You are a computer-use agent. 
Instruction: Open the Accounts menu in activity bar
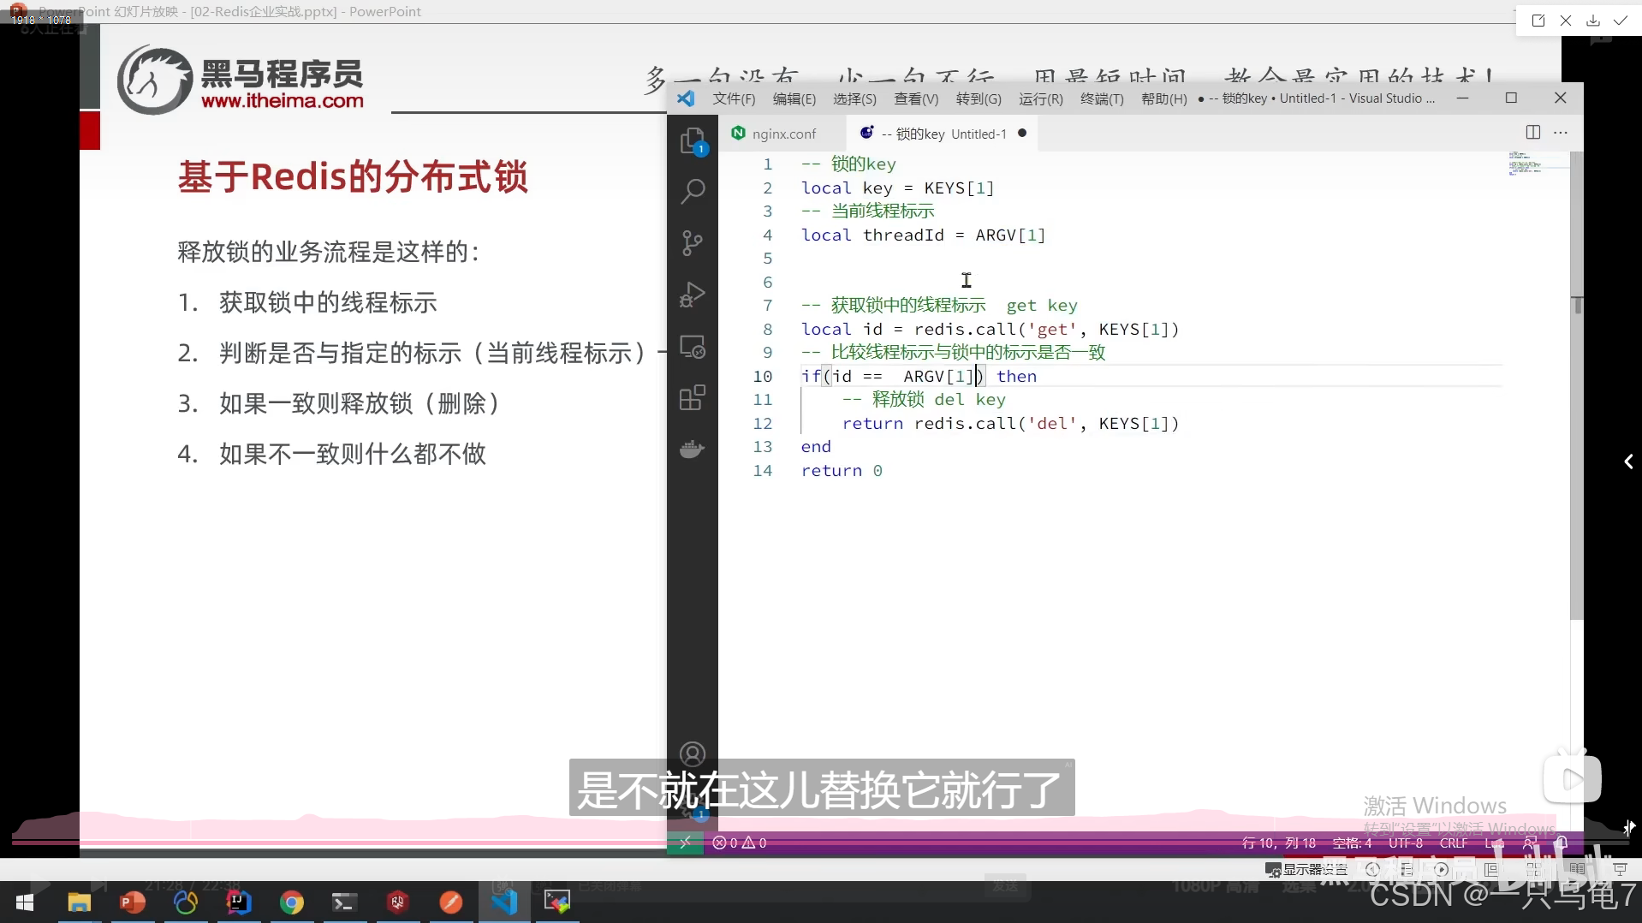pyautogui.click(x=692, y=754)
